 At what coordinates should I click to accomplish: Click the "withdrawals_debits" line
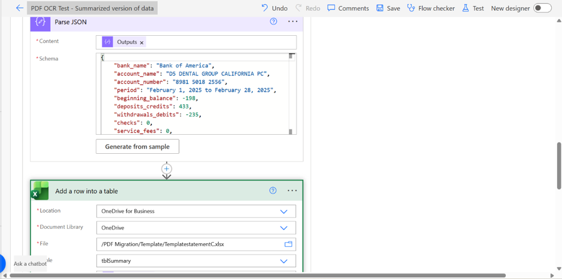157,114
